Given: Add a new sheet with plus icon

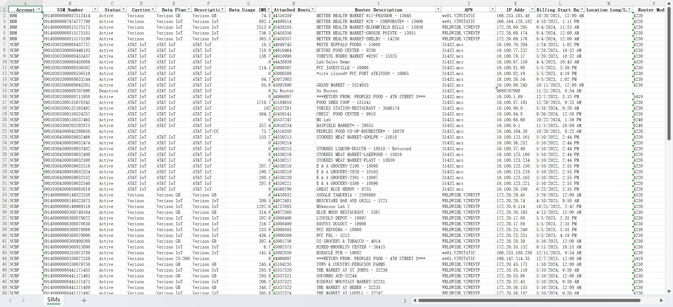Looking at the screenshot, I should (x=84, y=300).
